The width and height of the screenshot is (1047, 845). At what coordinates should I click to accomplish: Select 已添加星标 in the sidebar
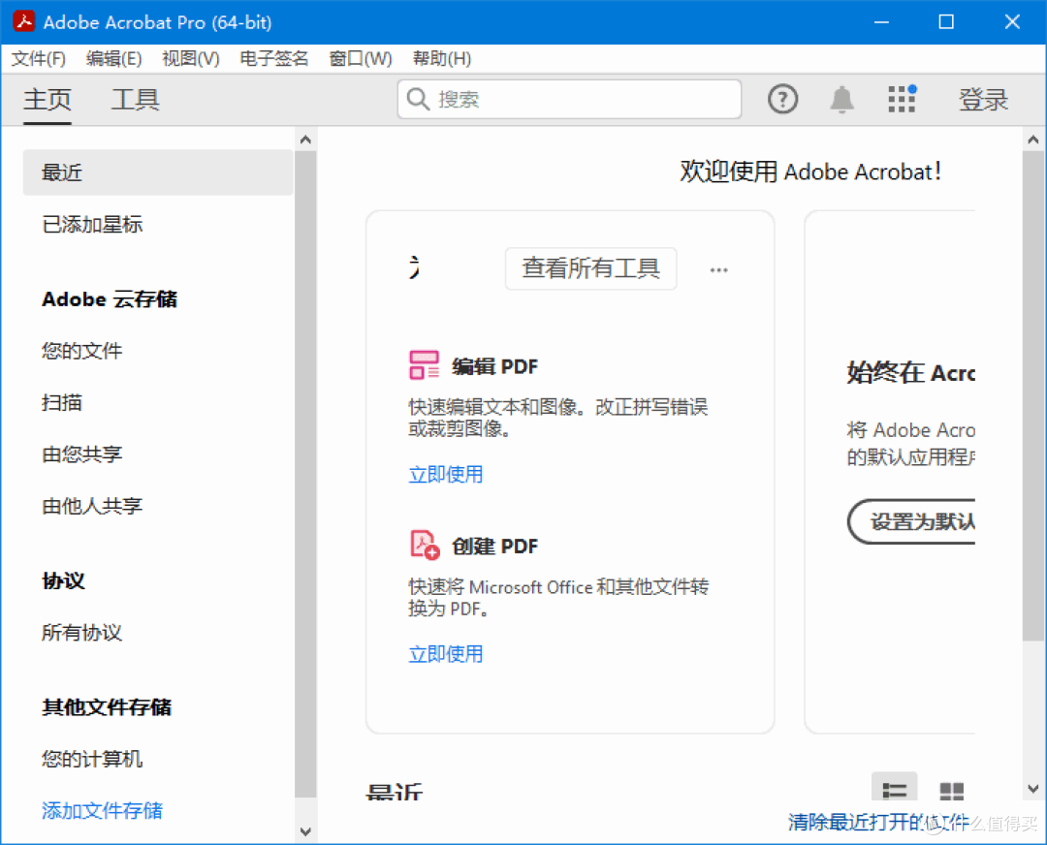(x=93, y=224)
